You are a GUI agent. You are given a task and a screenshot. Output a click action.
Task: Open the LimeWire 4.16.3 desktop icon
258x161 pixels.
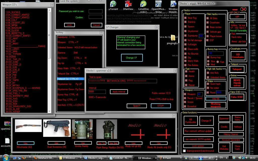[143, 7]
